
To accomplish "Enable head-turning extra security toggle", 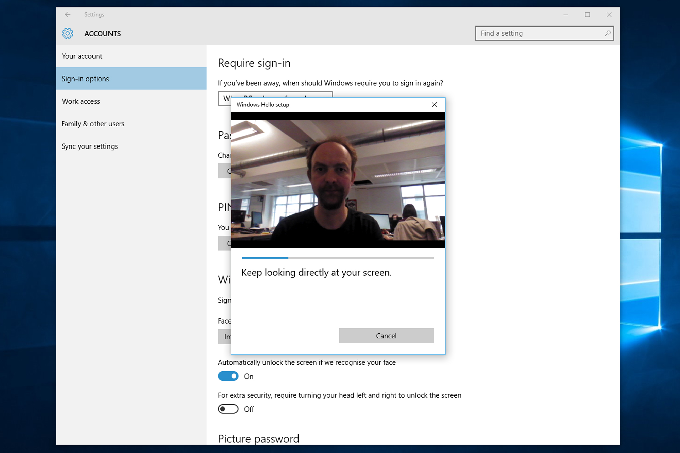I will tap(228, 409).
